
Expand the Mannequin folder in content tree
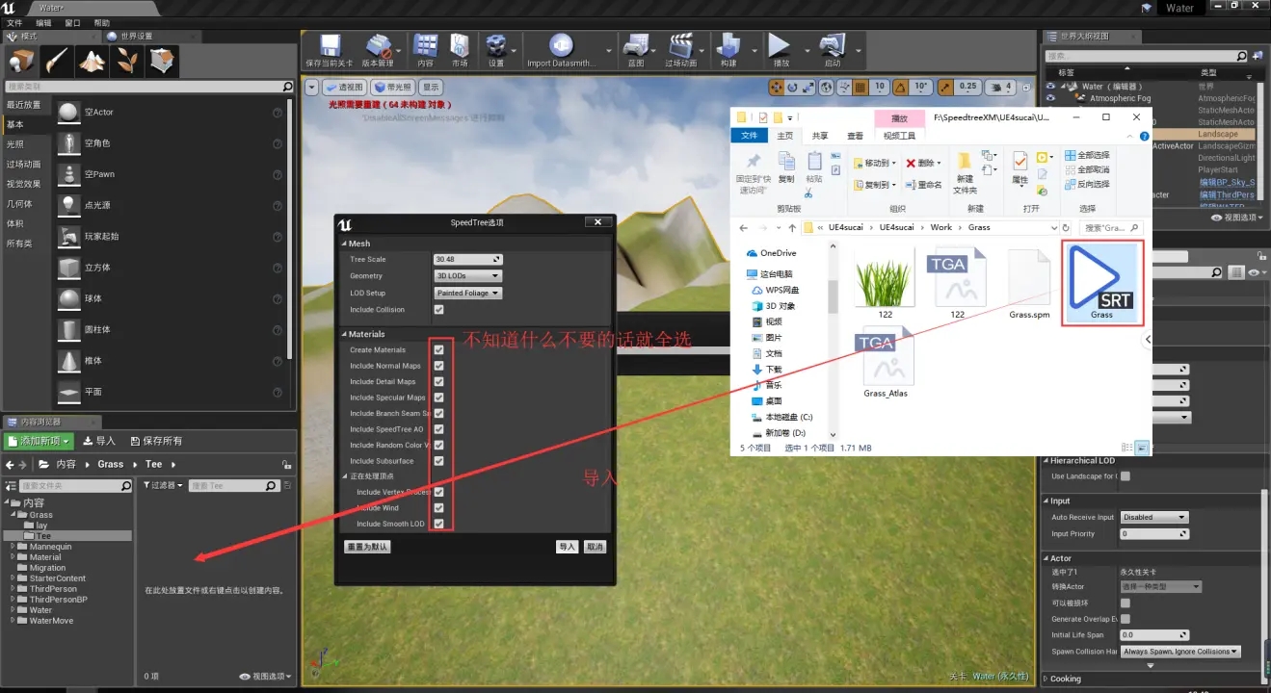[13, 547]
